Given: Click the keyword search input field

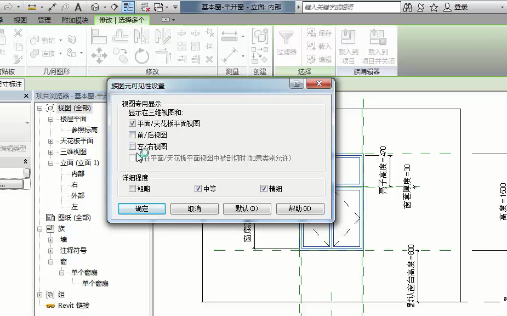Looking at the screenshot, I should [x=351, y=7].
